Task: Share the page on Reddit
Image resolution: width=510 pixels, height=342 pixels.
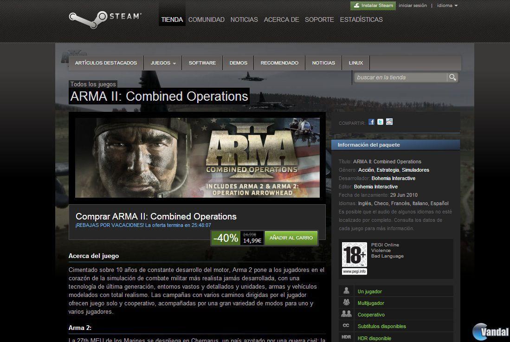Action: pos(389,122)
